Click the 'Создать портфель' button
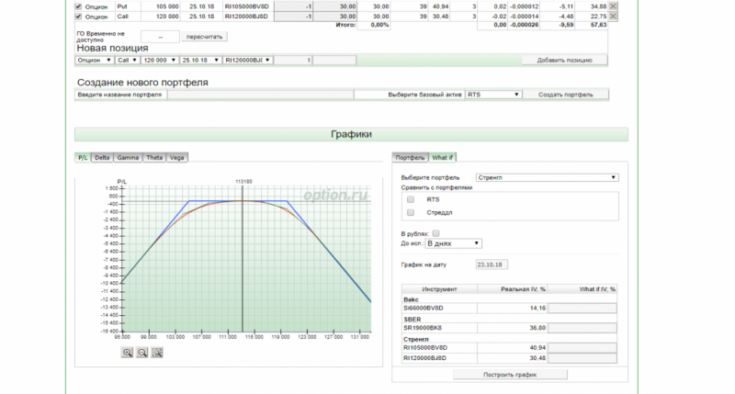 (566, 95)
